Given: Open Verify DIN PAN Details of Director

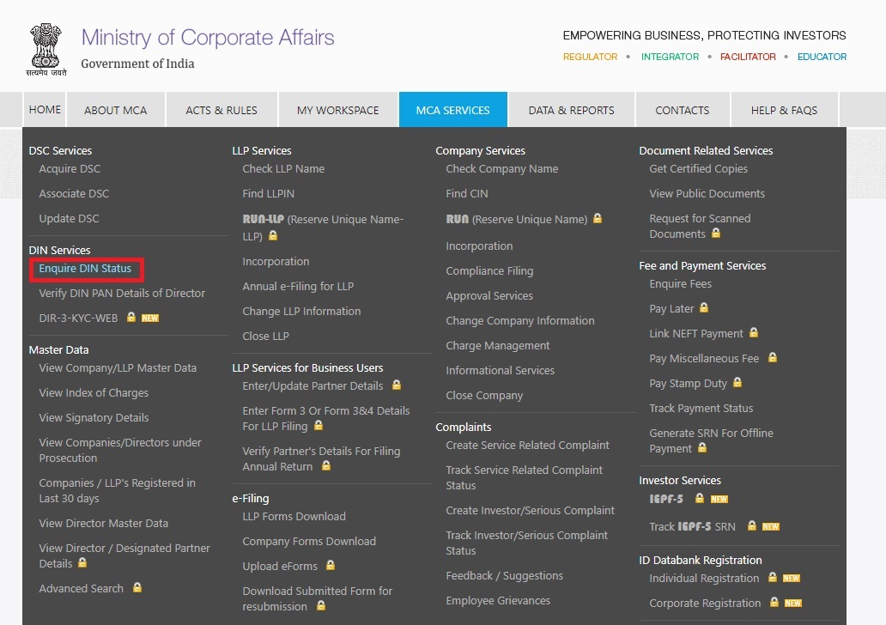Looking at the screenshot, I should tap(122, 294).
